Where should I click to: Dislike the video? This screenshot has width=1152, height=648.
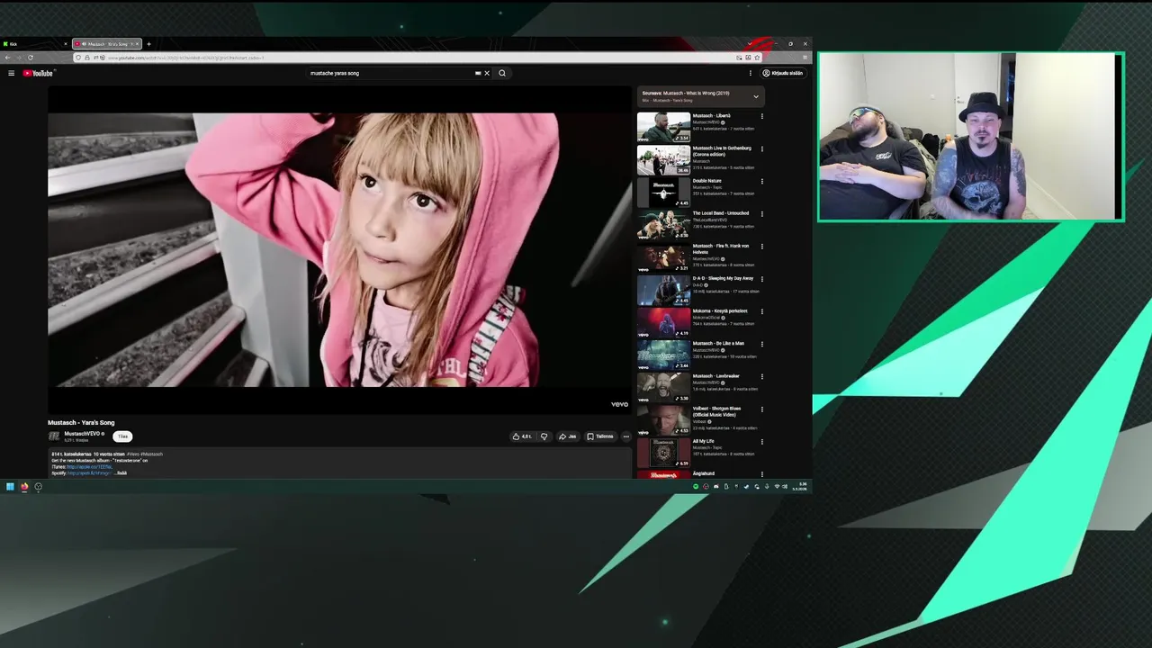[544, 436]
